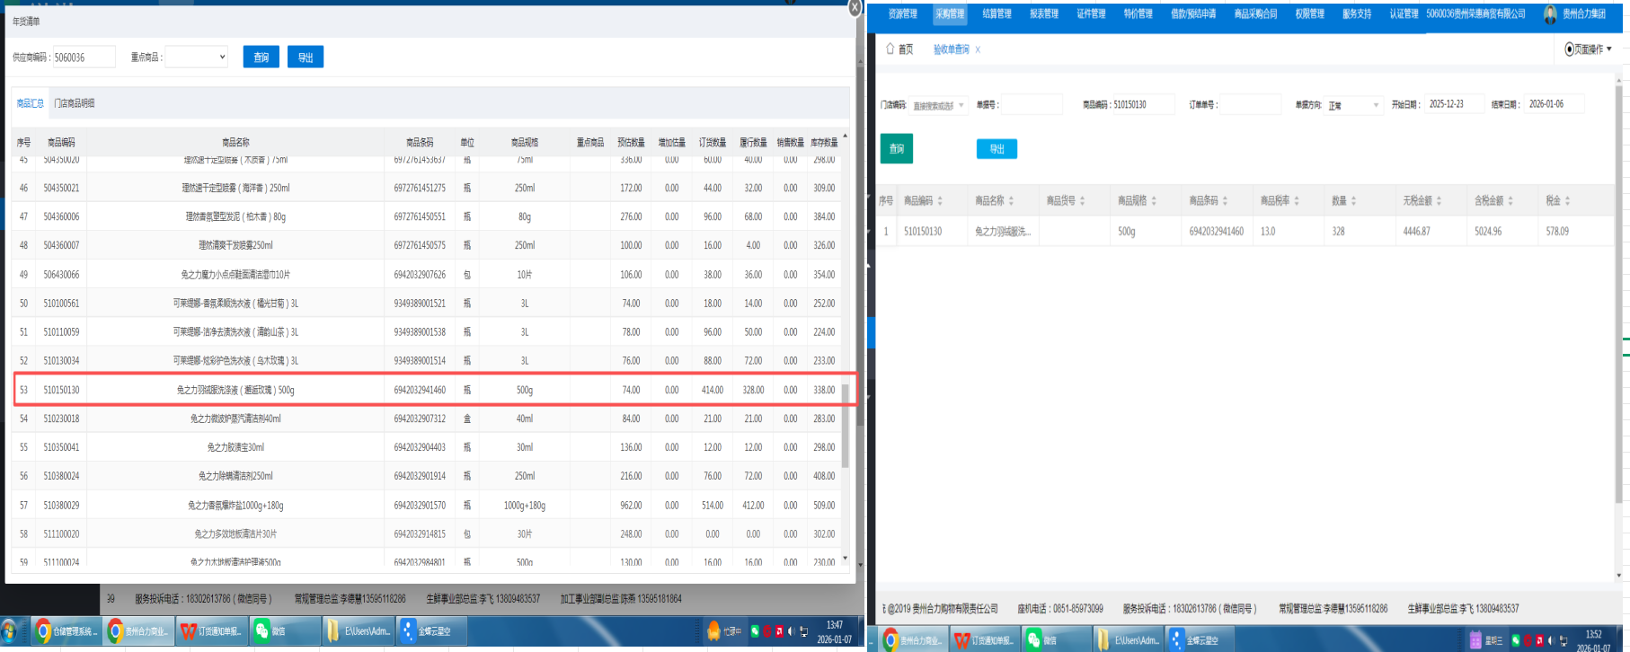Sort by 含税金额 column using sort arrows
The height and width of the screenshot is (652, 1630).
pyautogui.click(x=1510, y=201)
